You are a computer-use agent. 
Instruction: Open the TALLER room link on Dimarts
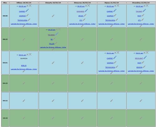coord(51,44)
